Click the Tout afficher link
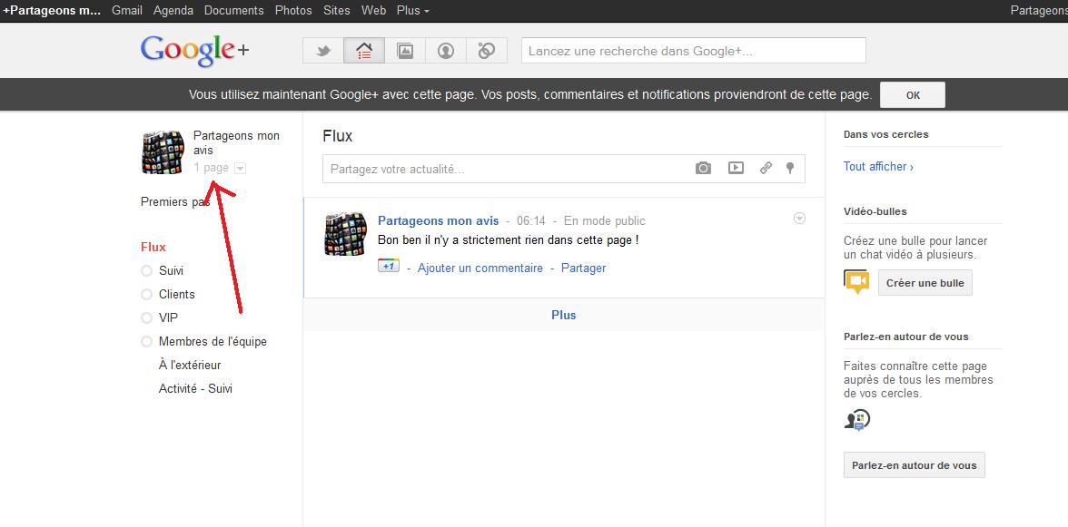Image resolution: width=1068 pixels, height=527 pixels. 878,167
